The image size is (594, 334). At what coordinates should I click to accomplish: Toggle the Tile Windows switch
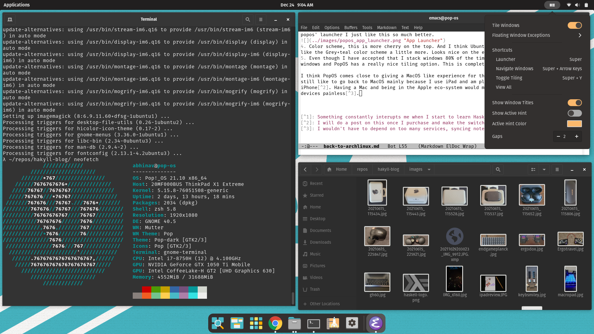pyautogui.click(x=575, y=25)
